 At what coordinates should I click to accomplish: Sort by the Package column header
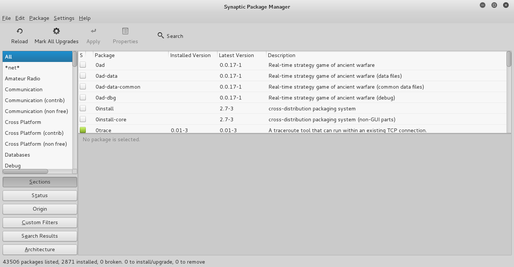pyautogui.click(x=131, y=55)
